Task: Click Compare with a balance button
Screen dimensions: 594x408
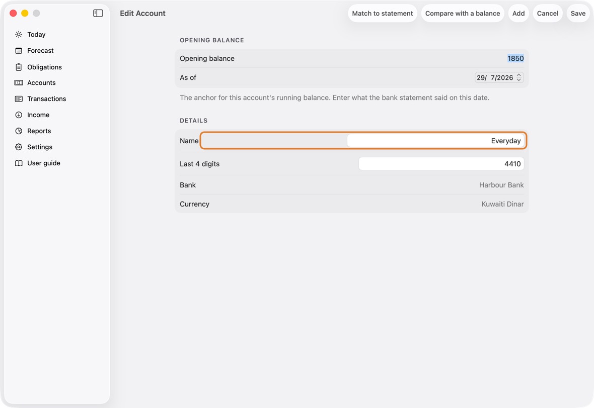Action: pyautogui.click(x=463, y=13)
